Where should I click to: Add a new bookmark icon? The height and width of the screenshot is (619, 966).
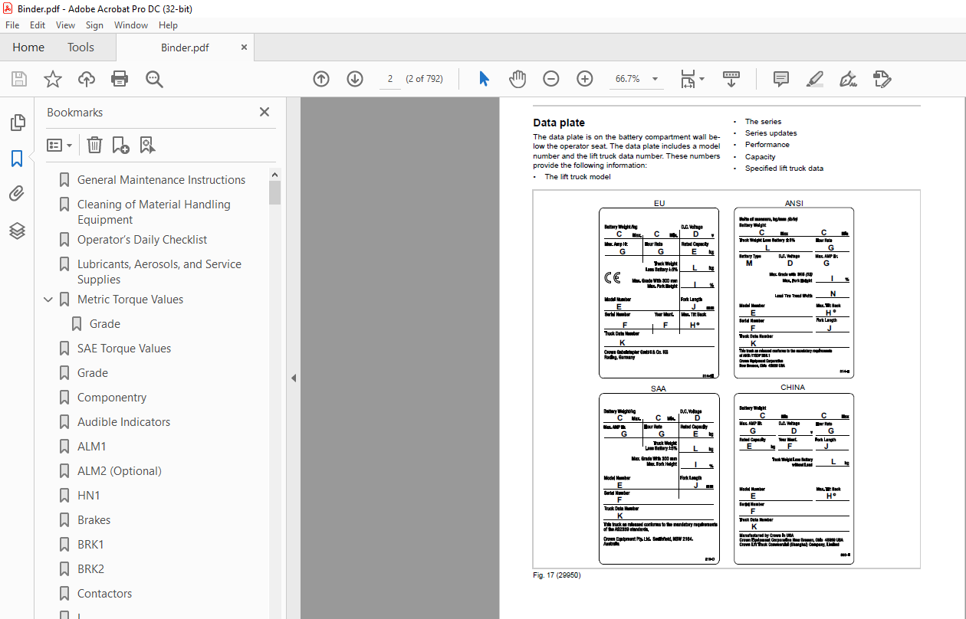120,145
